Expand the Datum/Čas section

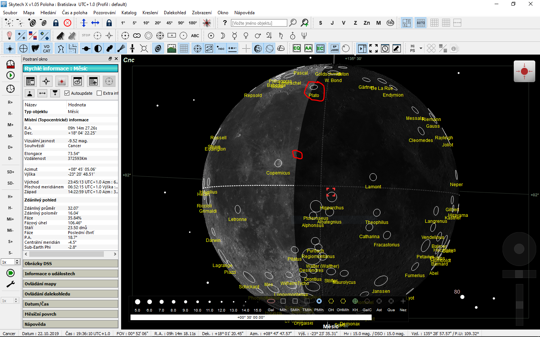[x=70, y=304]
